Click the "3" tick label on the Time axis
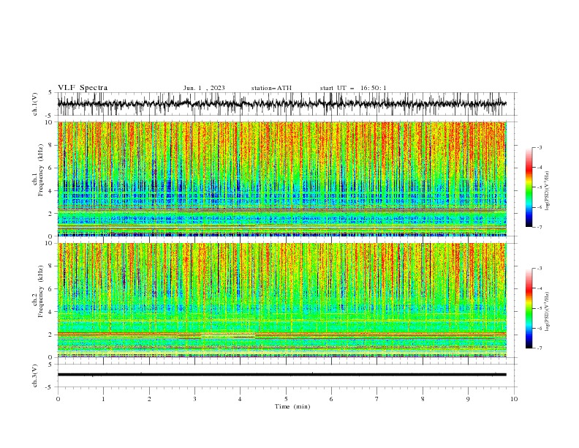This screenshot has height=448, width=579. [x=194, y=399]
